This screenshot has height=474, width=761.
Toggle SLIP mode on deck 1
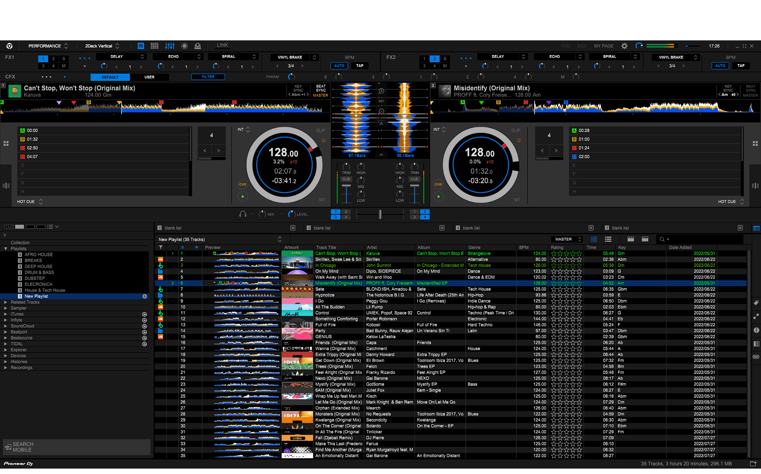(320, 130)
